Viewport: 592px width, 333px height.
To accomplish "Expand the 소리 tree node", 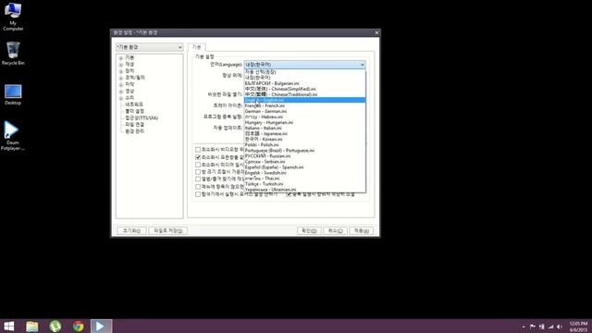I will pyautogui.click(x=121, y=98).
